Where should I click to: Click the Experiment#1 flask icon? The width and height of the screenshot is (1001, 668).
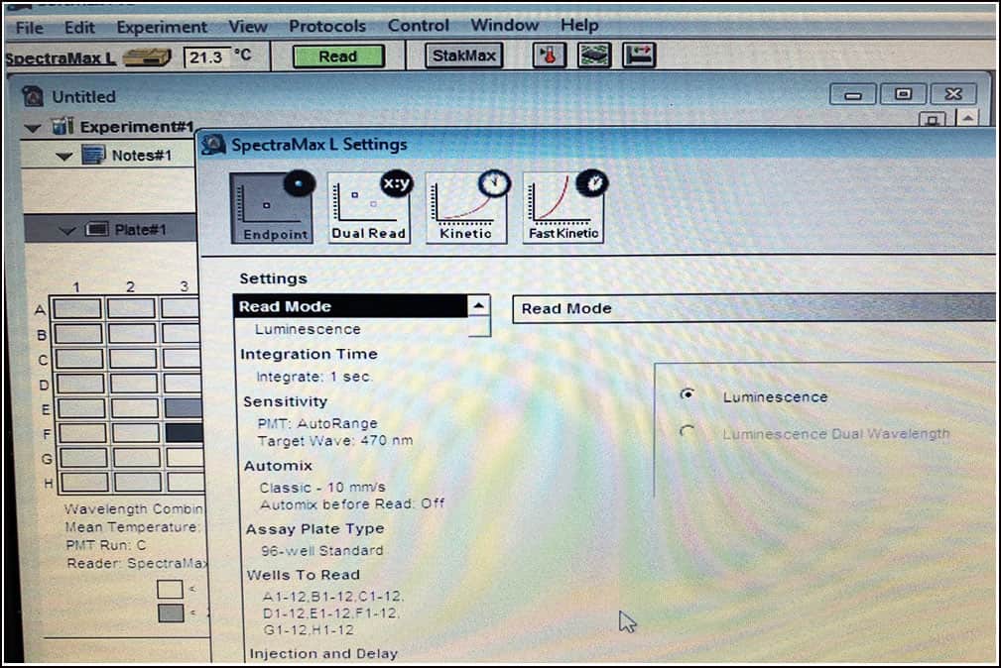click(x=63, y=126)
